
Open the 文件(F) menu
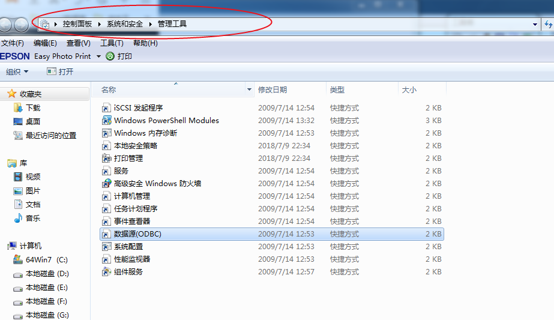point(13,43)
